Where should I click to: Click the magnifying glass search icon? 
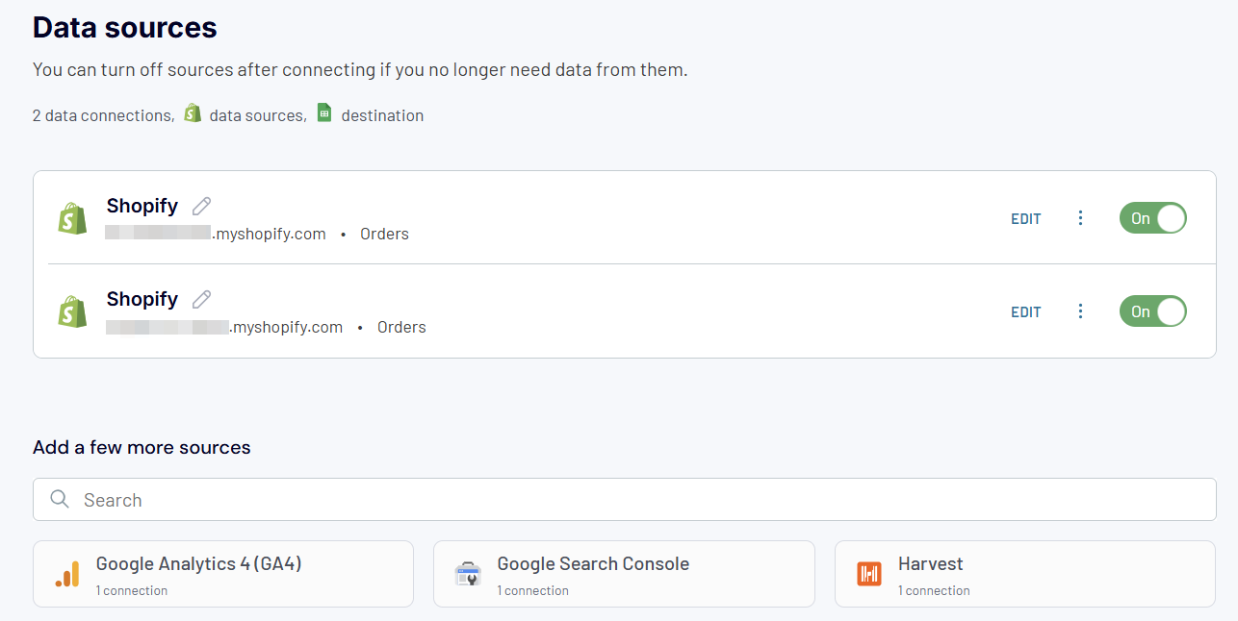59,499
